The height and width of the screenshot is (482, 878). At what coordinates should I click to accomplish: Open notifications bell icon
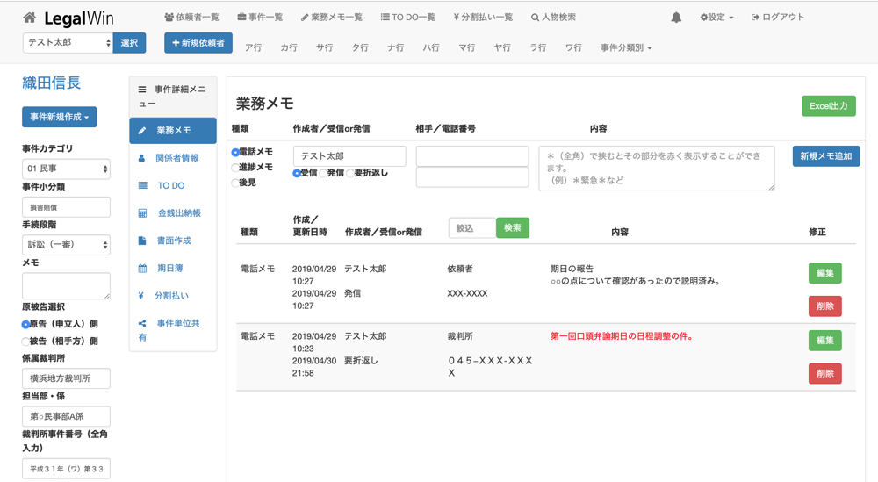[x=676, y=18]
